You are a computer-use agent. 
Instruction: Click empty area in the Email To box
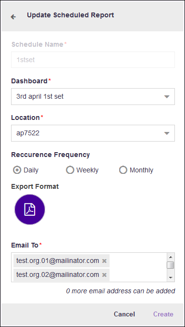pos(138,267)
